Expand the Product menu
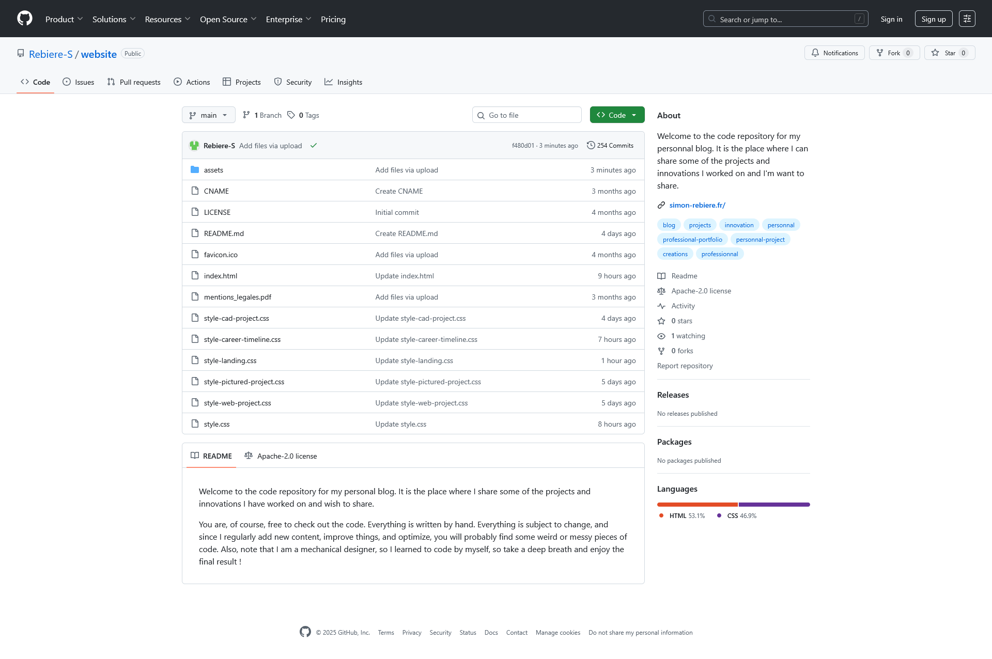 coord(64,19)
